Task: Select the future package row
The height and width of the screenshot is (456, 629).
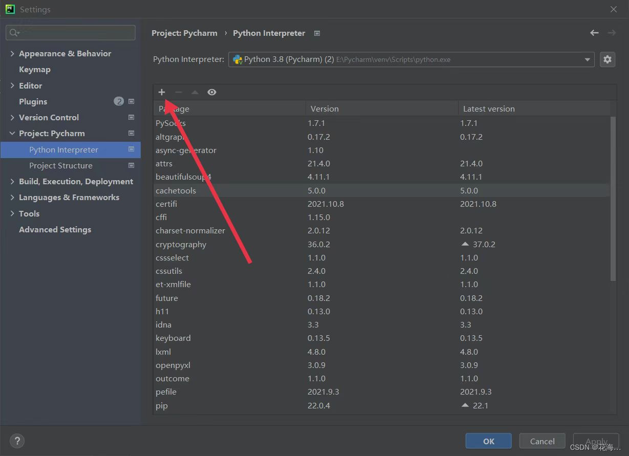Action: (382, 298)
